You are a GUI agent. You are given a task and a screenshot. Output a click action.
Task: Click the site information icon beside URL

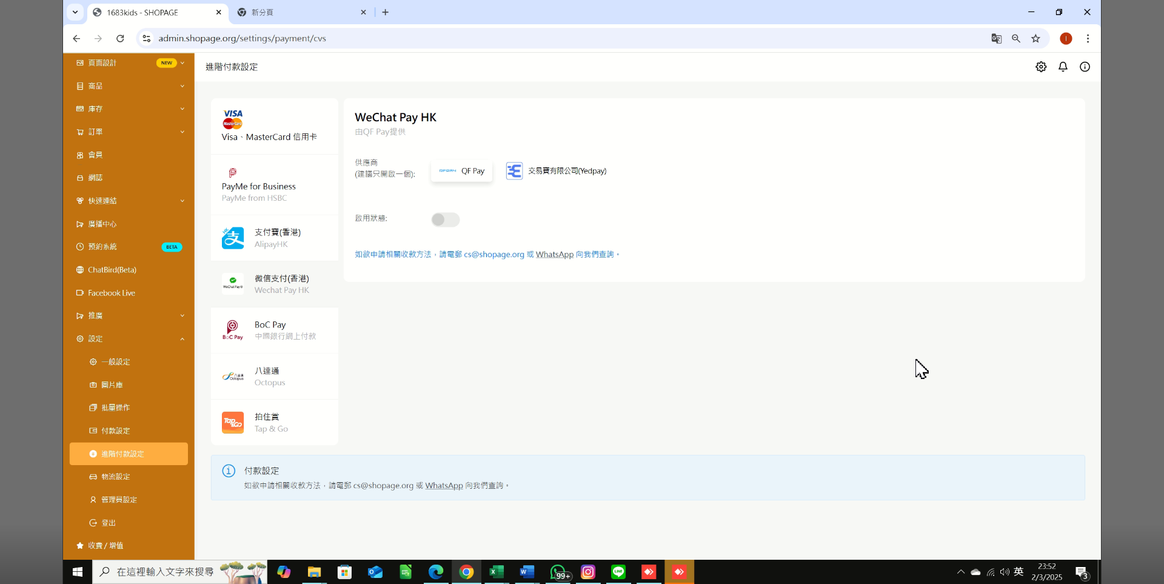pyautogui.click(x=146, y=38)
